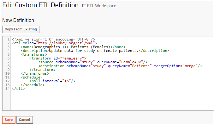Click the Cancel button

(24, 120)
